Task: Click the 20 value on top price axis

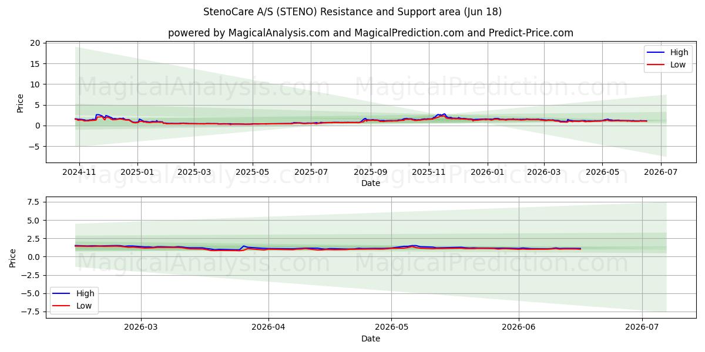Action: tap(35, 43)
